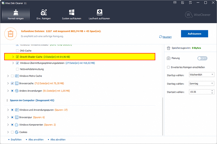Toggle Windows und Anwendungsspuren checkbox
This screenshot has height=144, width=217.
(12, 110)
